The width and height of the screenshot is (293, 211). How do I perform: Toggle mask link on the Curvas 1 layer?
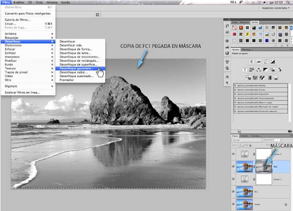(x=254, y=179)
